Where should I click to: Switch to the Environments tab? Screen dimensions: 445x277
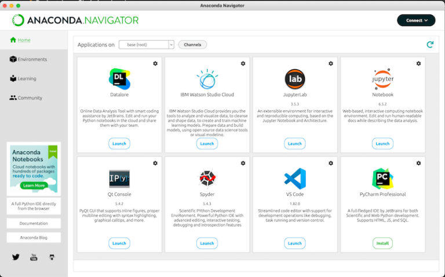pos(32,59)
